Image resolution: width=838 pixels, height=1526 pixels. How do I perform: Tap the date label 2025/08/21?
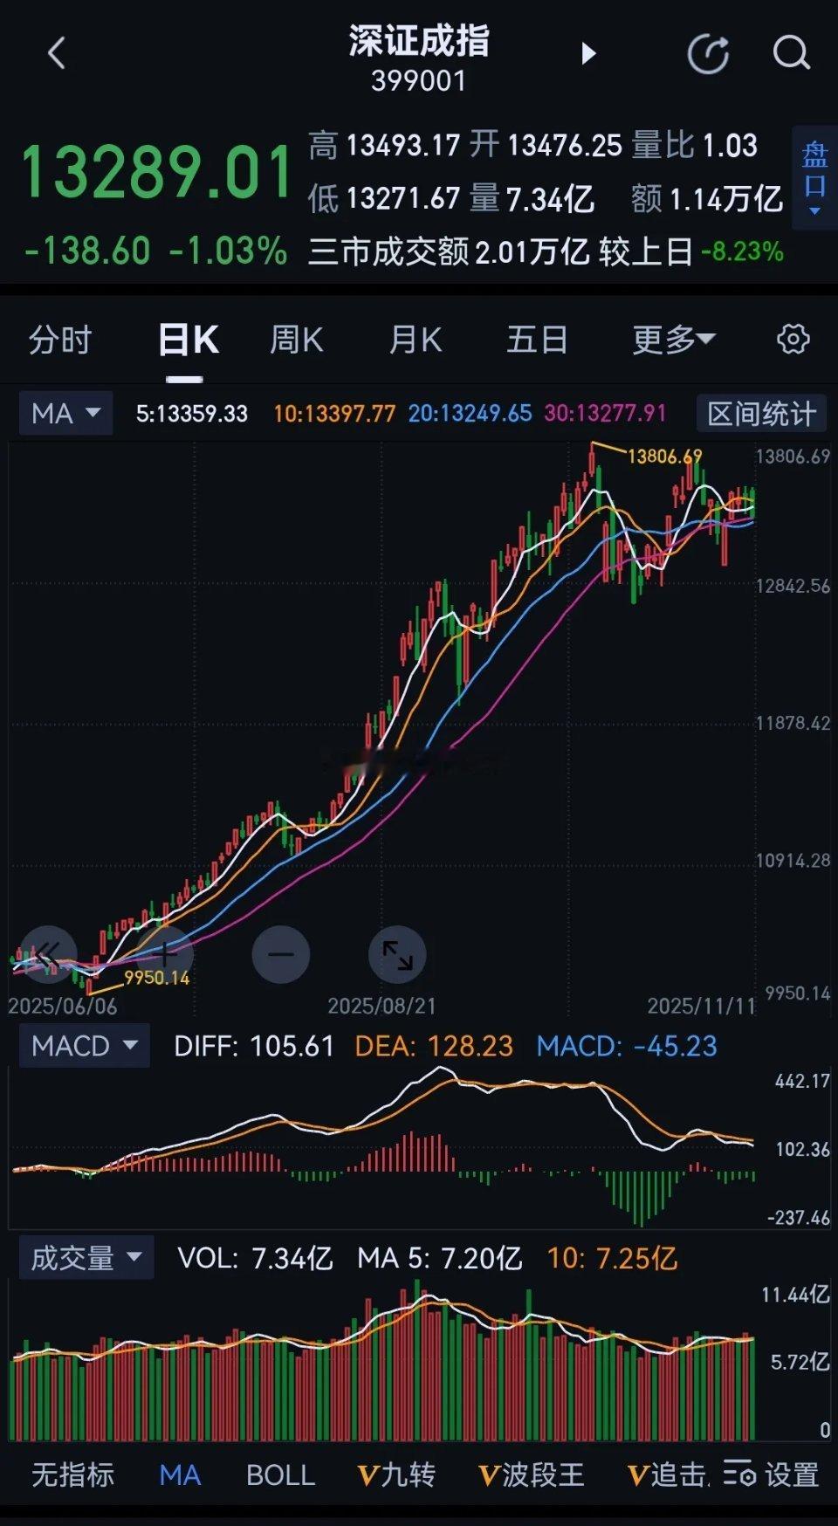coord(381,1006)
